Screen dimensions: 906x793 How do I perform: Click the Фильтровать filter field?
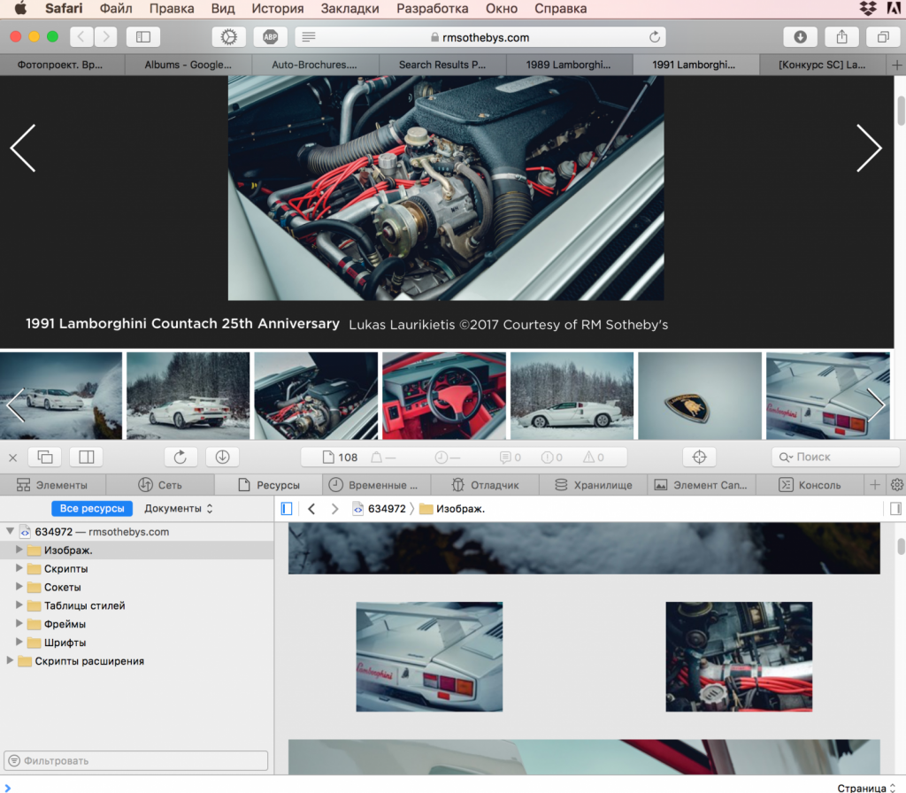(136, 760)
